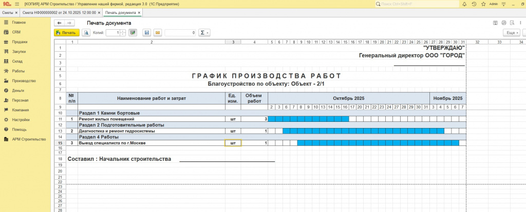Select cell 'Ремонт жилых помещений'
The width and height of the screenshot is (526, 212).
click(152, 119)
